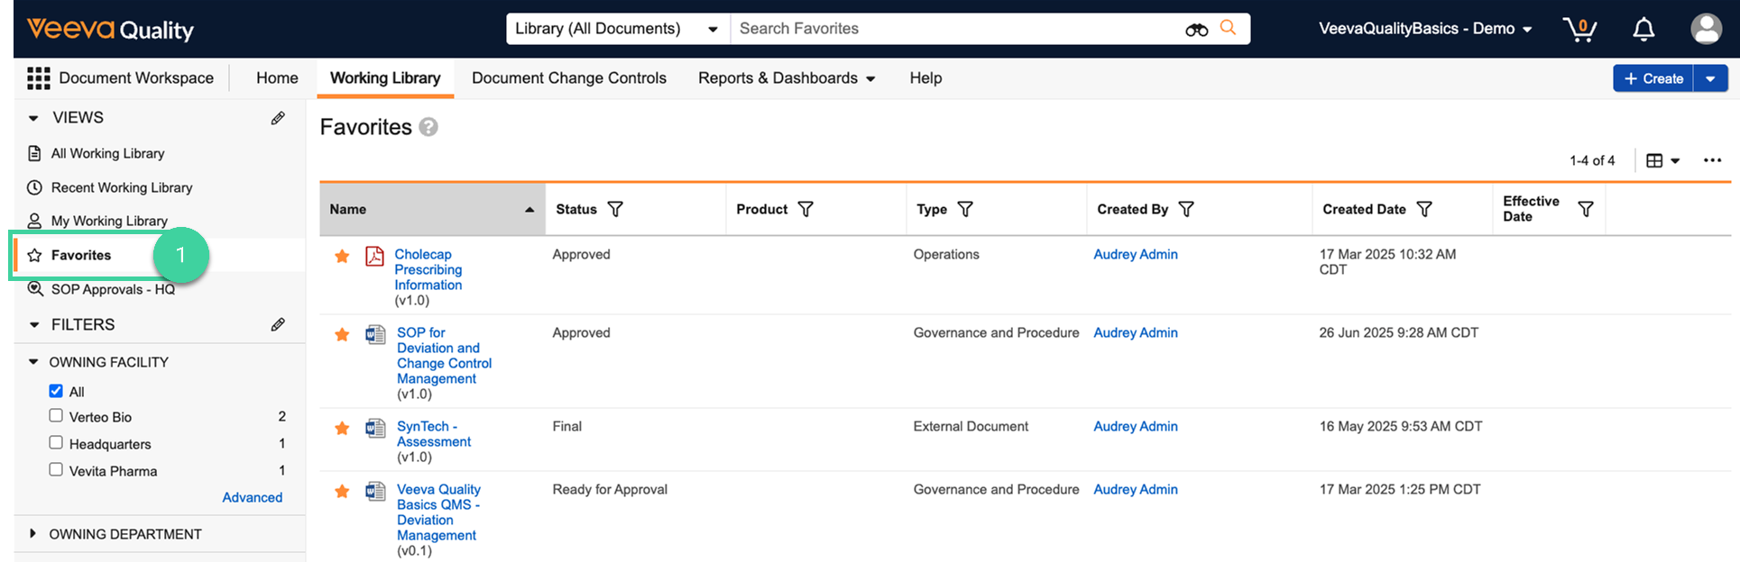Go to the Home tab
Viewport: 1740px width, 562px height.
tap(277, 78)
